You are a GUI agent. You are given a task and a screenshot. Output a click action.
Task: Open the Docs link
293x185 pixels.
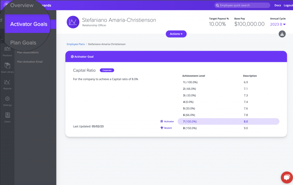[x=278, y=5]
